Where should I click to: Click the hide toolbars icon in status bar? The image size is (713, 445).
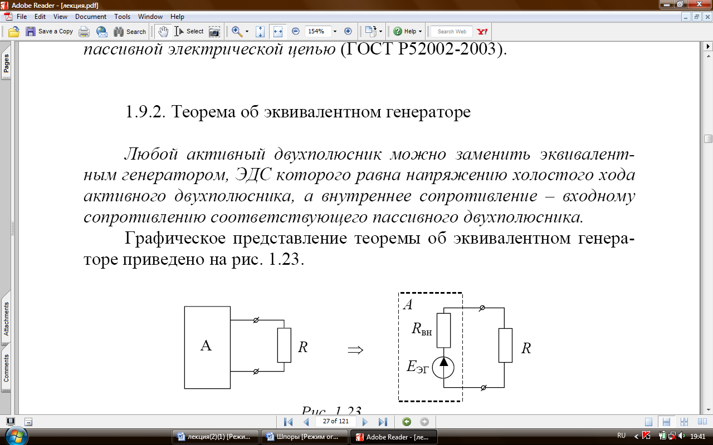28,422
